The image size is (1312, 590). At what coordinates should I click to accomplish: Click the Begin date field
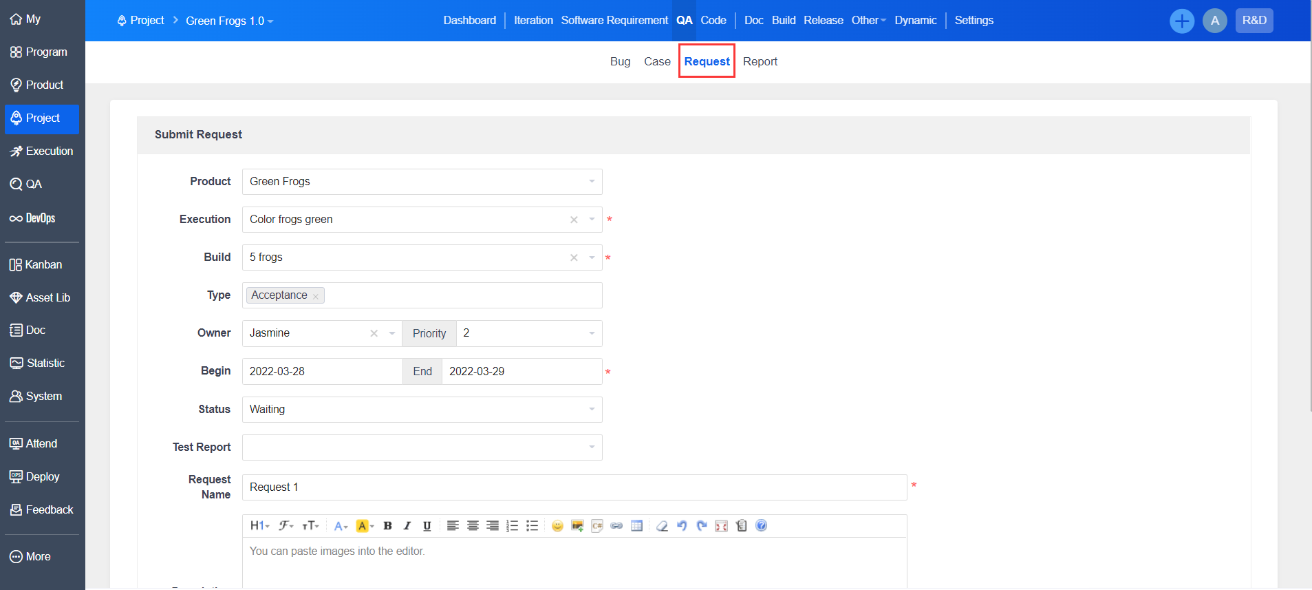click(322, 372)
